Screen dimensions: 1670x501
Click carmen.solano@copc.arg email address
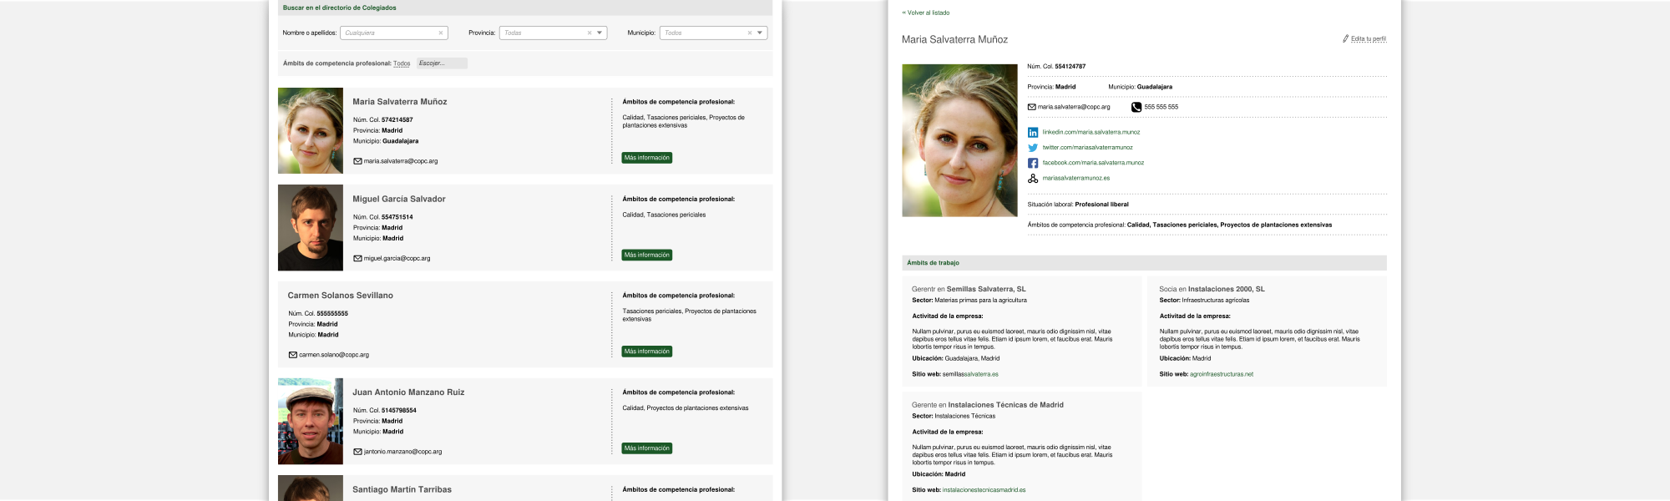(334, 355)
